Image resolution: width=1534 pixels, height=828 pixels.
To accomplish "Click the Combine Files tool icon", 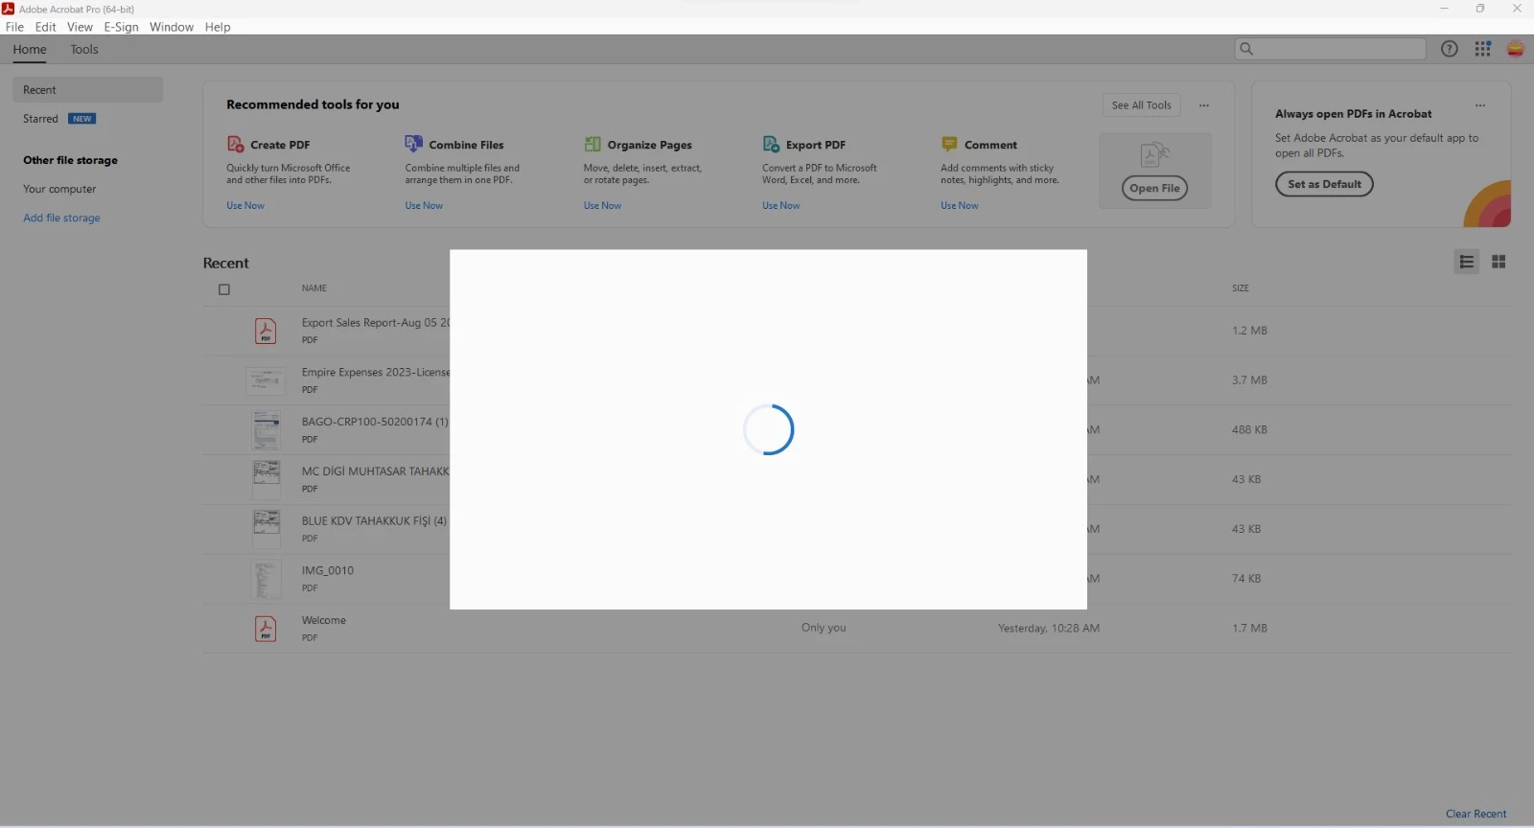I will click(x=413, y=144).
